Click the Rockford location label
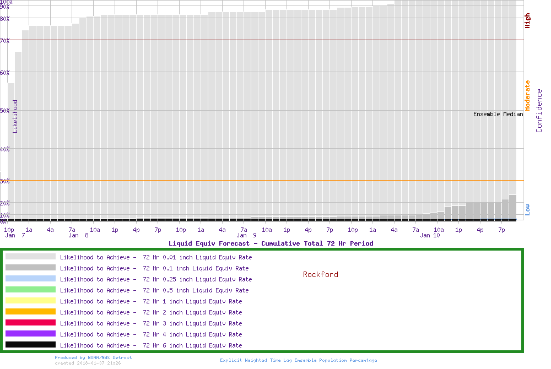 pos(320,274)
